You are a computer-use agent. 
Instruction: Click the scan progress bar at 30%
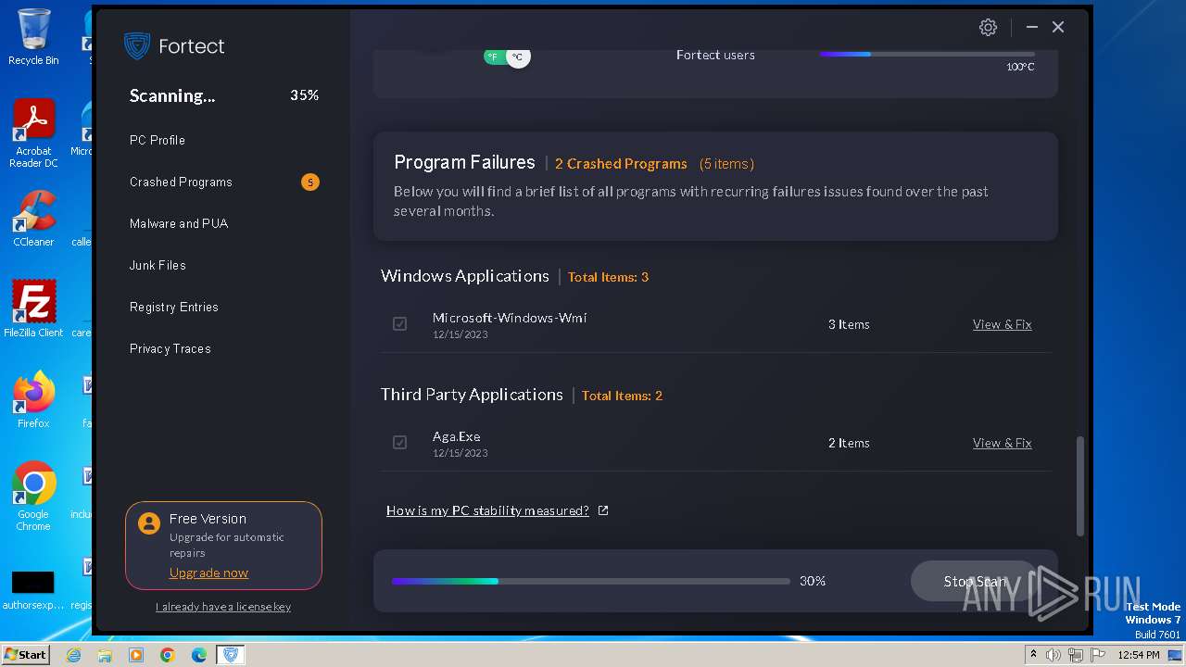coord(591,581)
